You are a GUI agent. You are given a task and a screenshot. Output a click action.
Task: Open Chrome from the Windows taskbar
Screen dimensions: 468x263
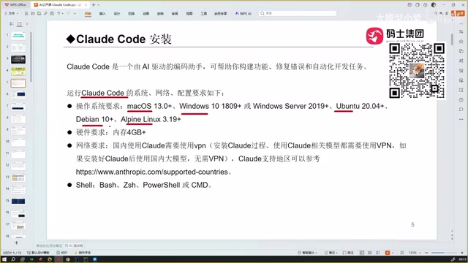[68, 259]
